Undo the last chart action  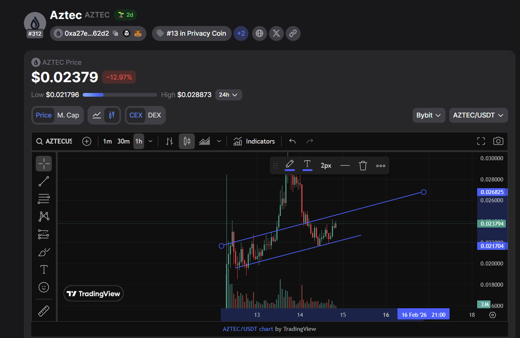(292, 141)
